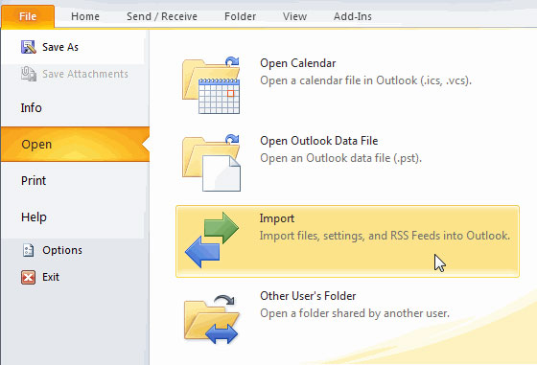
Task: Click the Save Attachments paperclip icon
Action: 29,74
